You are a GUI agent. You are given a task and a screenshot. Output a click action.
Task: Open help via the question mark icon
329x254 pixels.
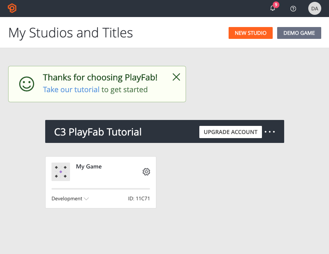pos(293,8)
